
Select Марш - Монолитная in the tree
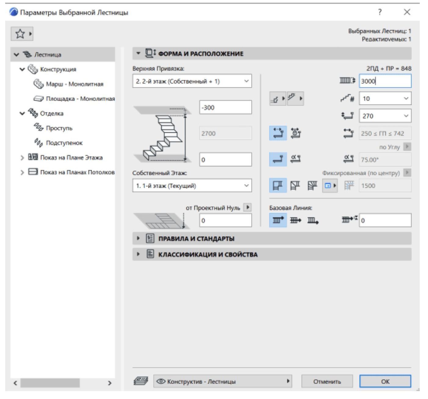click(74, 84)
